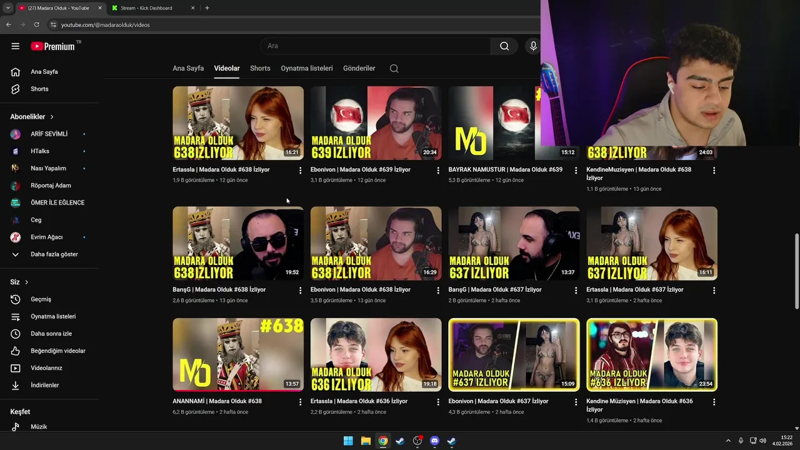Open File Explorer from the taskbar
Image resolution: width=800 pixels, height=450 pixels.
(366, 441)
